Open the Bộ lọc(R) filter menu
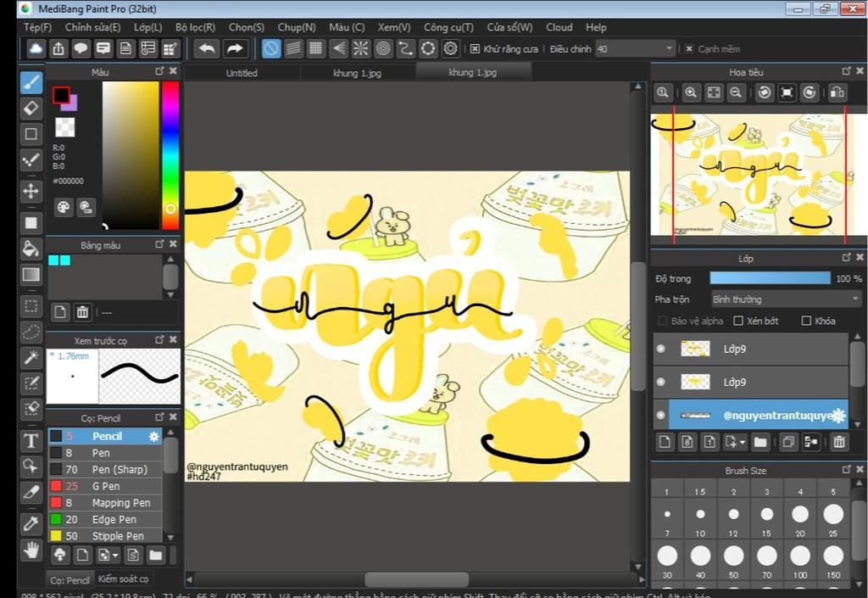This screenshot has height=598, width=868. click(196, 27)
